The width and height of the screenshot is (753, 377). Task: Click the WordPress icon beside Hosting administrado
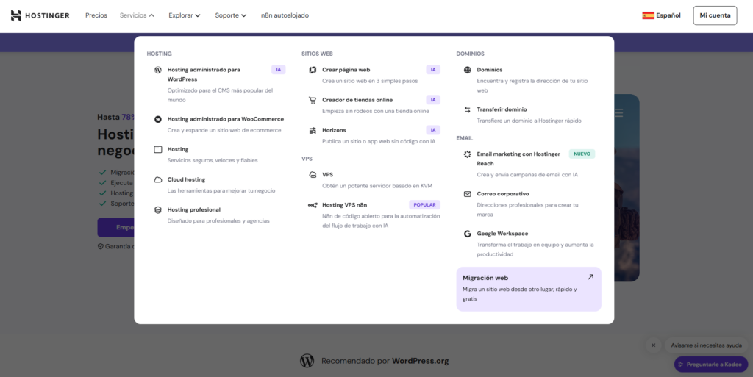click(x=158, y=70)
